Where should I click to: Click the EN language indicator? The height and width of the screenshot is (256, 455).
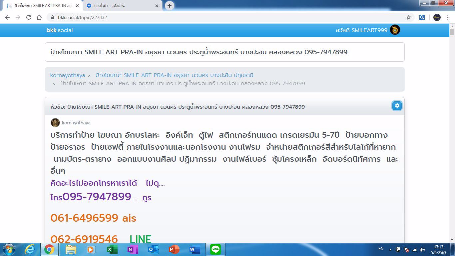click(x=381, y=249)
